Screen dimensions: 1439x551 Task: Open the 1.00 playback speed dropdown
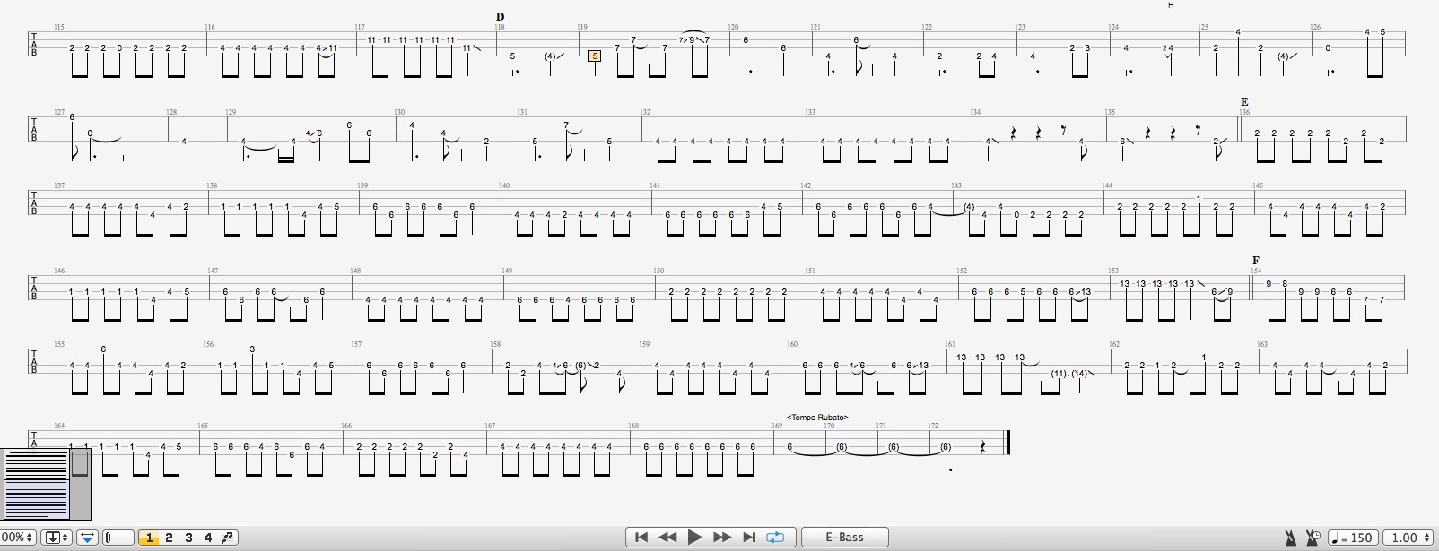coord(1409,538)
